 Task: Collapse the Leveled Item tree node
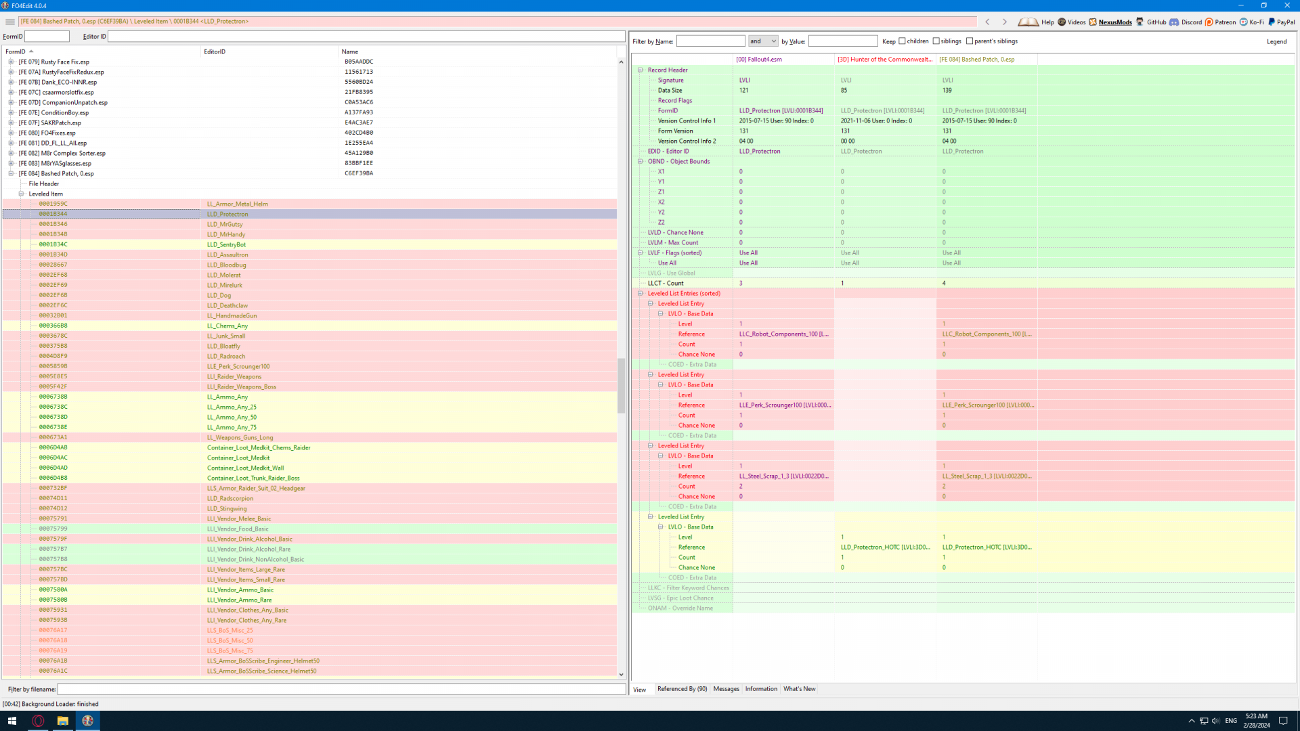tap(21, 194)
